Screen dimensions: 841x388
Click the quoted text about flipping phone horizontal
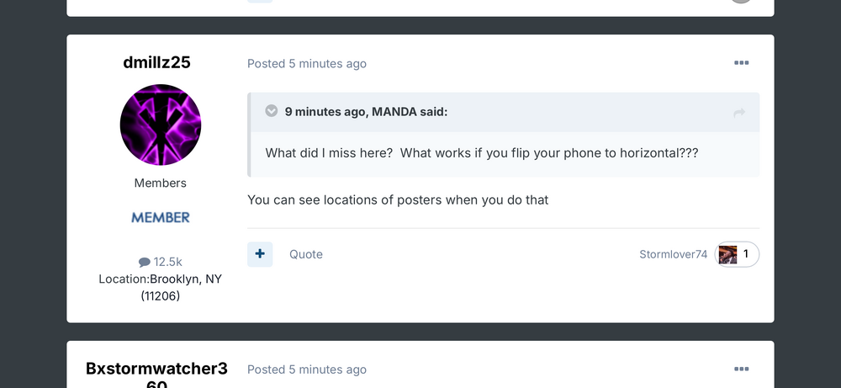(x=482, y=153)
